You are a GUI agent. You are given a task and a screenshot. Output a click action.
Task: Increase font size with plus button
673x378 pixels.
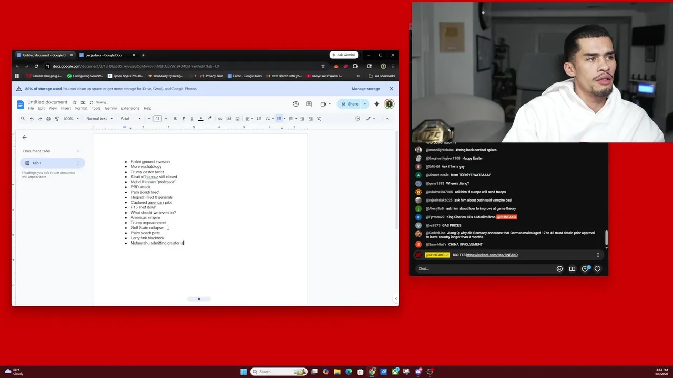pos(166,119)
